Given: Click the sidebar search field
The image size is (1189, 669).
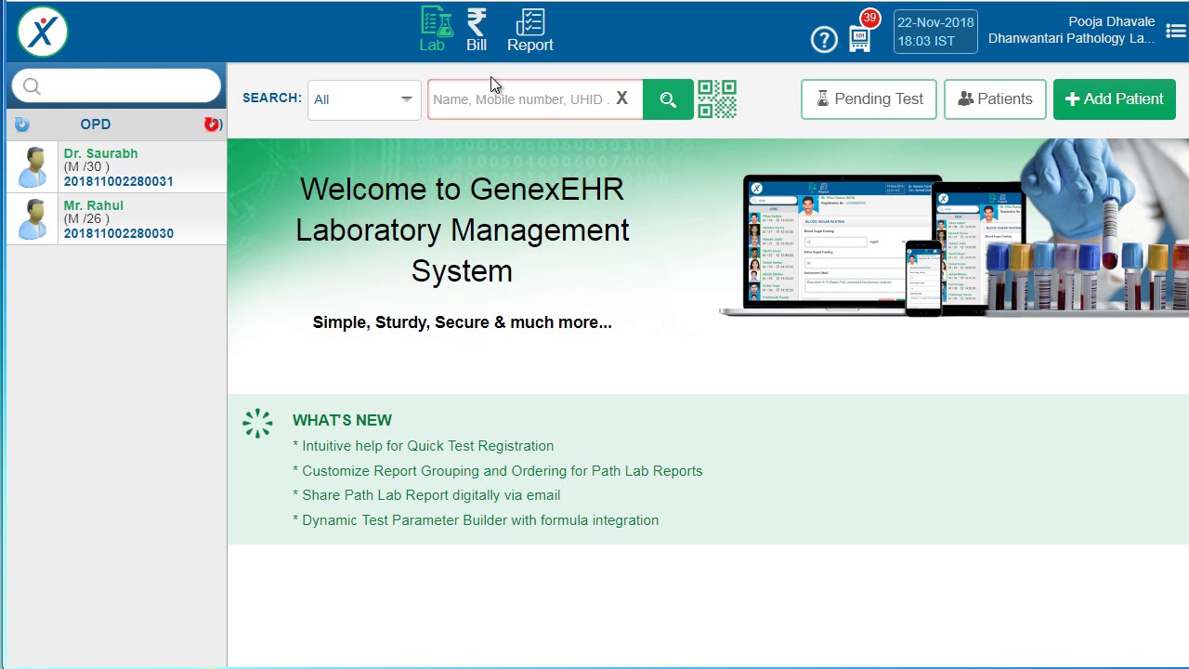Looking at the screenshot, I should 116,86.
